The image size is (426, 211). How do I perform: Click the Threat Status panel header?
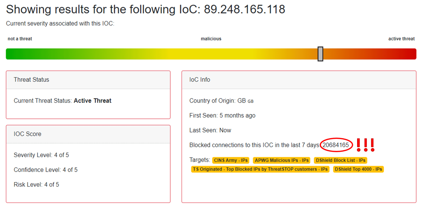pos(31,80)
